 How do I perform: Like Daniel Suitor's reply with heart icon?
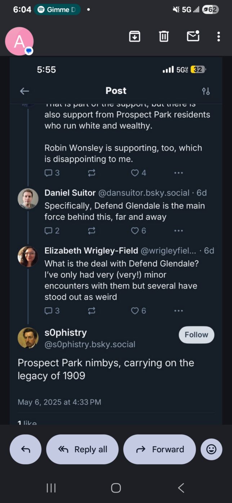click(x=135, y=231)
